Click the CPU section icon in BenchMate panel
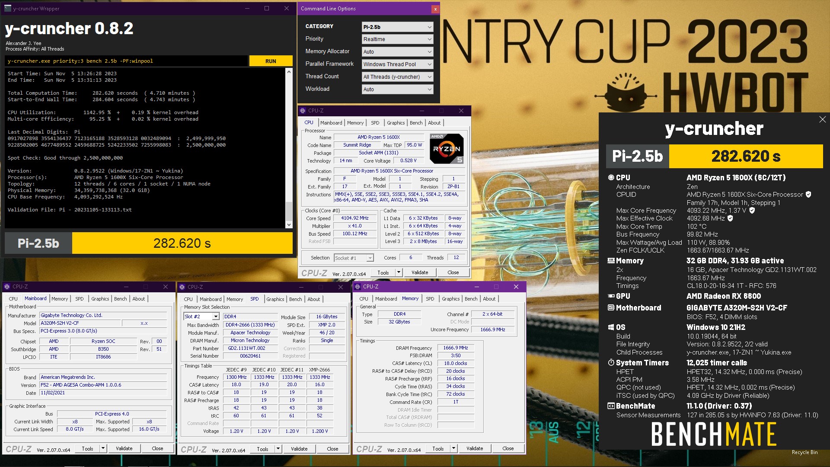This screenshot has width=830, height=467. (611, 178)
